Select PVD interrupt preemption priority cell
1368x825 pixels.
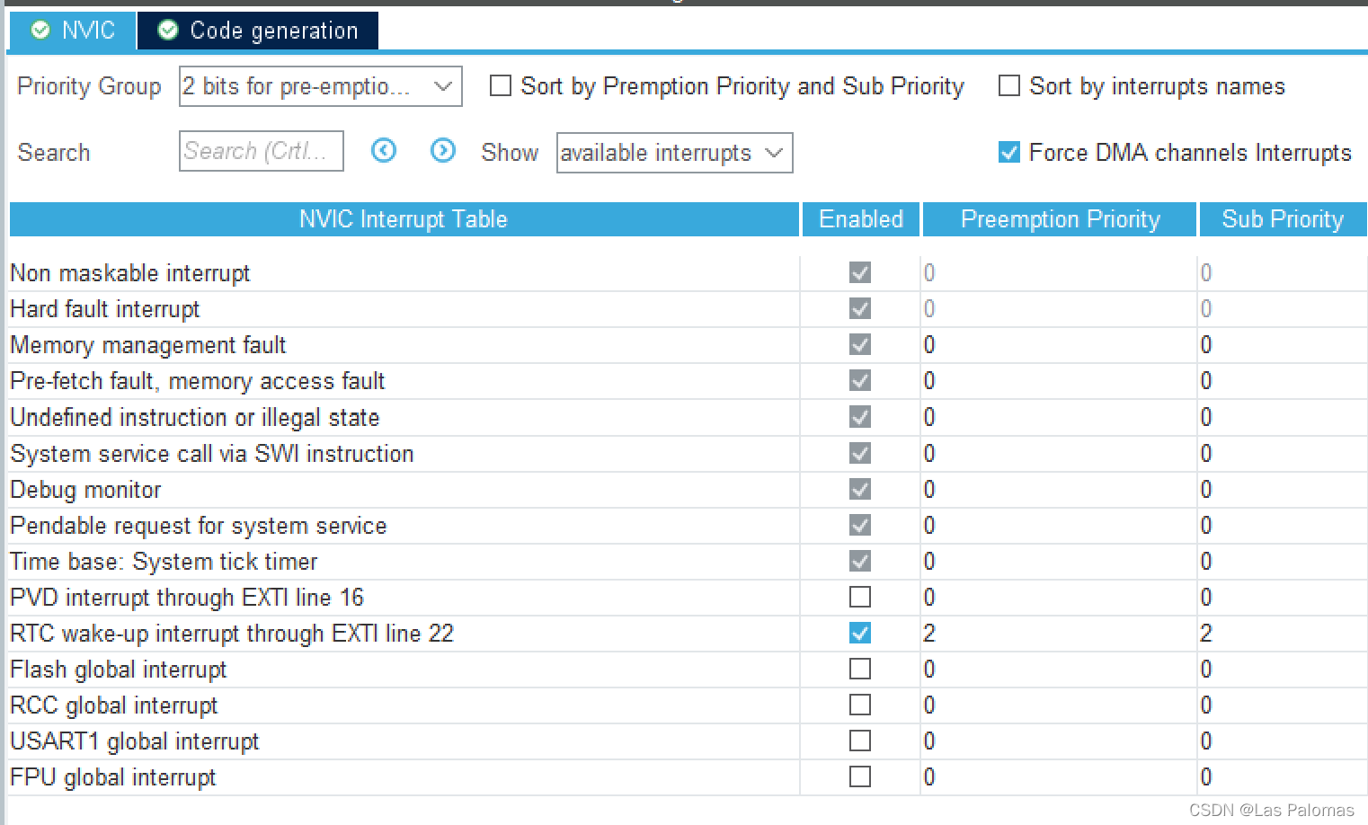(1059, 598)
